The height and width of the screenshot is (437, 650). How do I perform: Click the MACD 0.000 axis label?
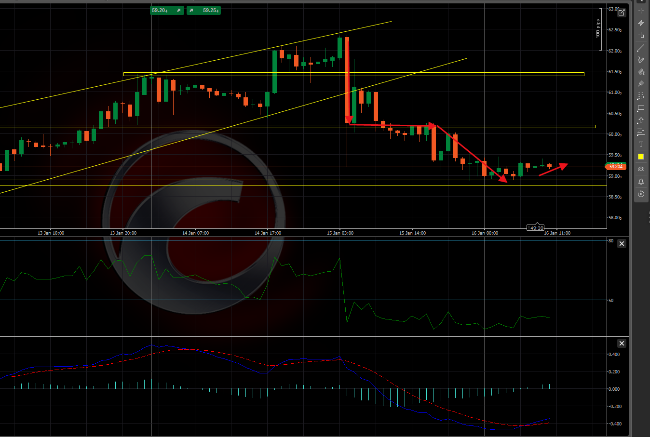[614, 389]
